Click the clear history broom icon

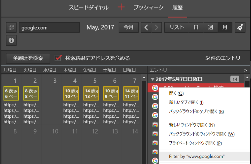tap(240, 27)
